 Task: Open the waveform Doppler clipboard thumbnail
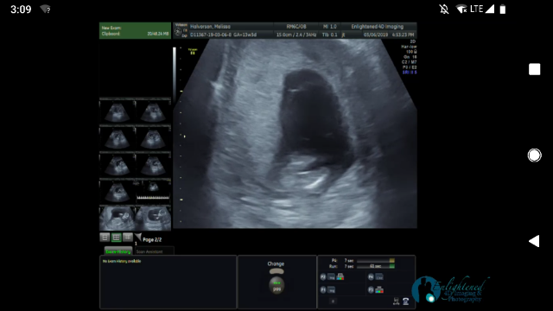[x=153, y=192]
